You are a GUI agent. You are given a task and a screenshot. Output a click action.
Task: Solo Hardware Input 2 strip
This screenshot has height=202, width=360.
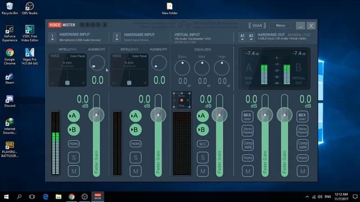136,158
